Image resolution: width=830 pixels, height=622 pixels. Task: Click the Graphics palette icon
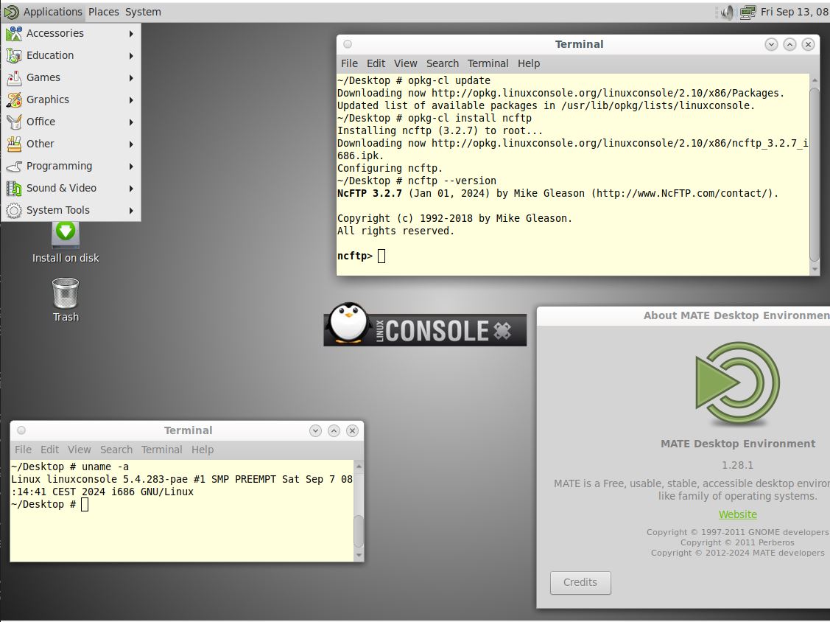coord(14,99)
